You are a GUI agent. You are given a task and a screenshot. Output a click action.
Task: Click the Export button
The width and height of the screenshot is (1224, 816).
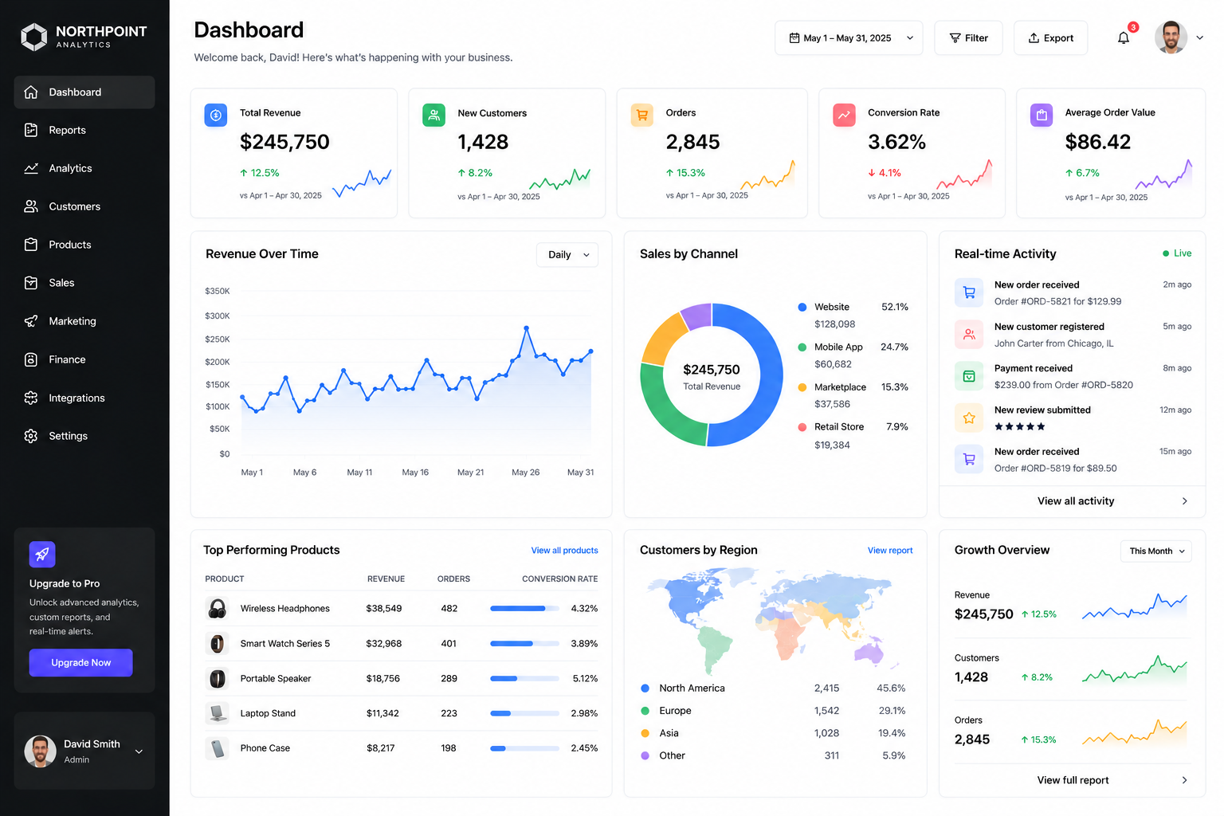(1050, 38)
